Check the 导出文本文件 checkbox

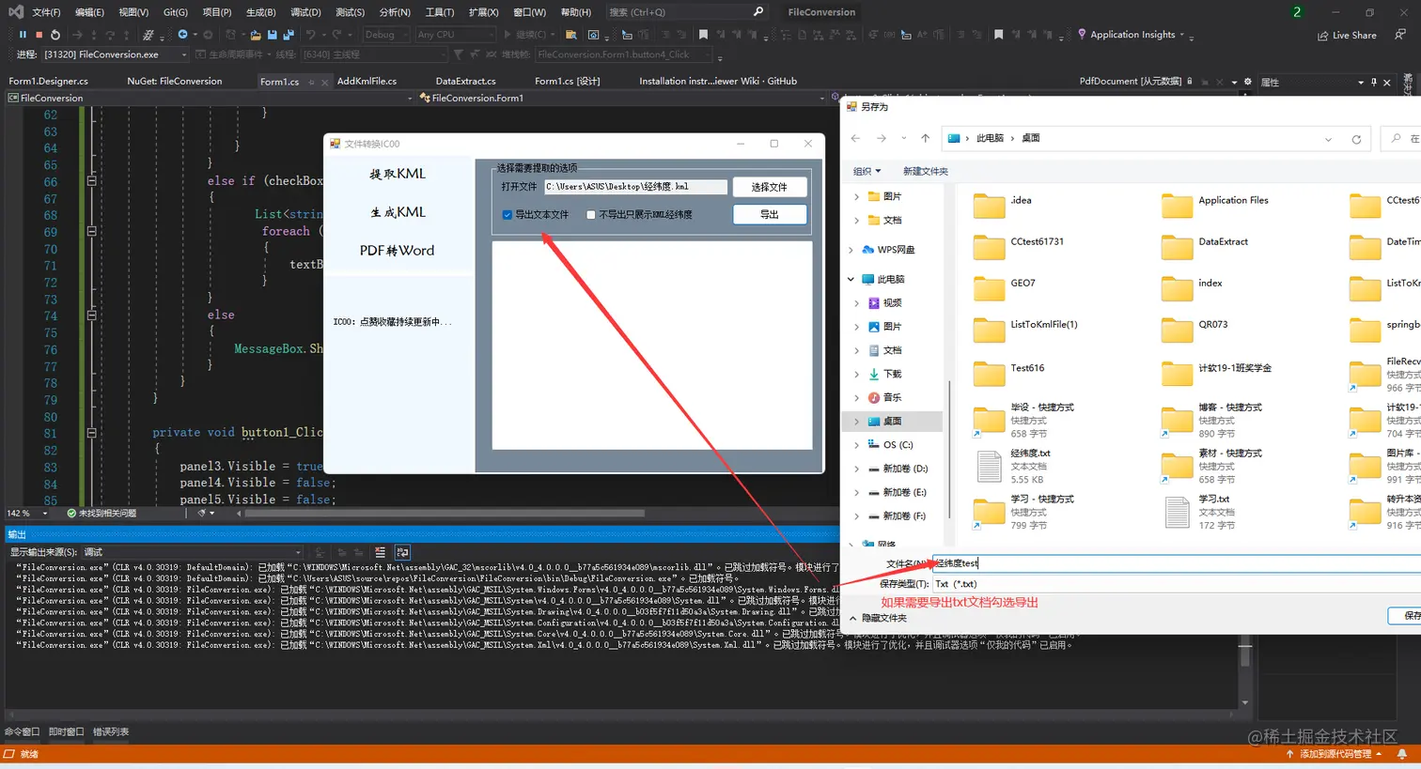point(507,215)
